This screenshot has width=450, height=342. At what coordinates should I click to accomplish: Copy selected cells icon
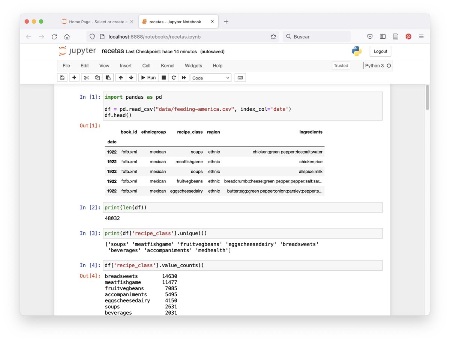click(97, 78)
